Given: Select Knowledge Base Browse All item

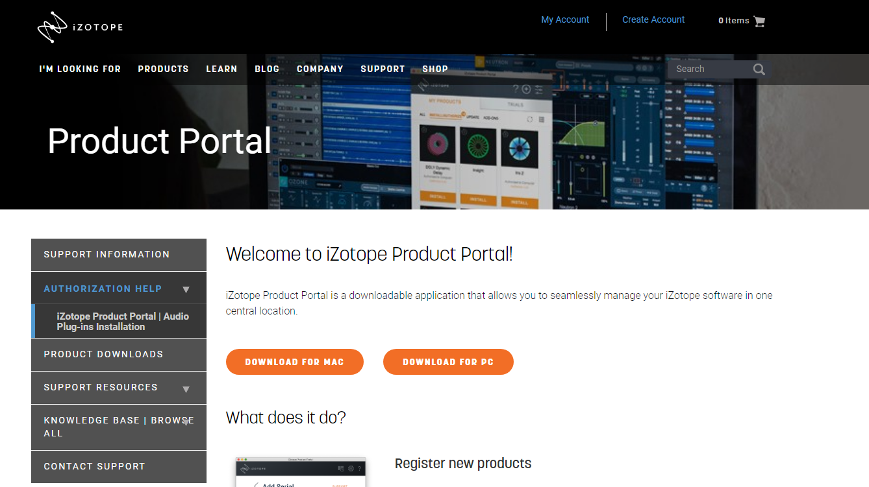Looking at the screenshot, I should (x=119, y=427).
